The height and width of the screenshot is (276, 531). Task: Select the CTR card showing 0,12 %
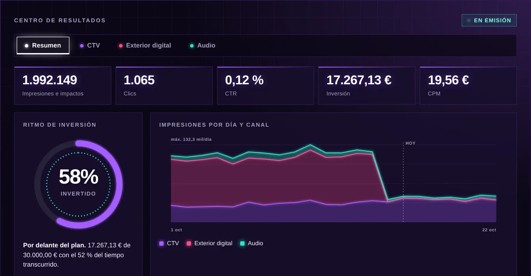point(265,86)
